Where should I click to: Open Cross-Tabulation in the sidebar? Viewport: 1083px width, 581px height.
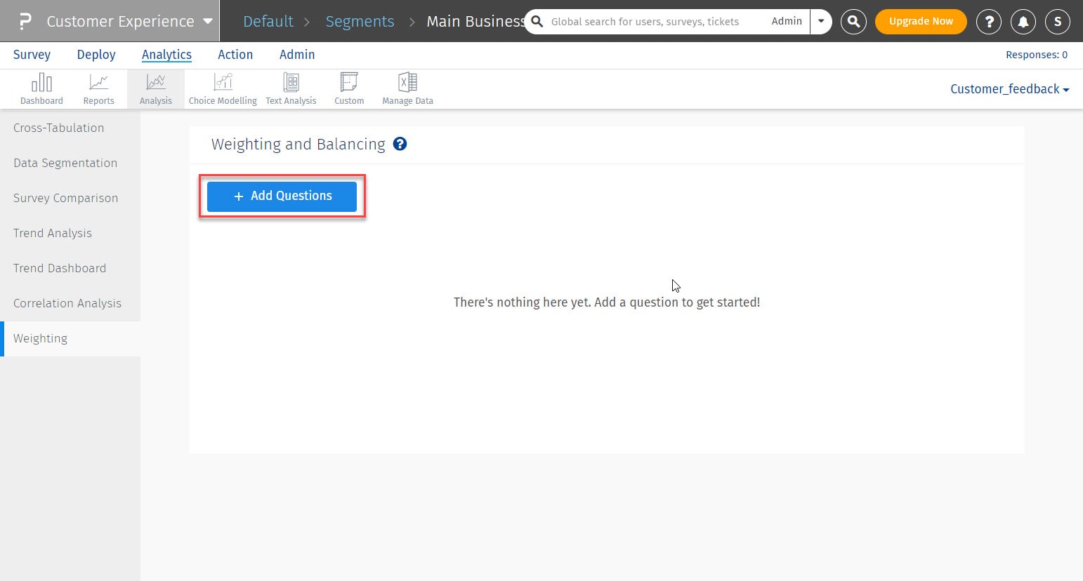[x=70, y=128]
